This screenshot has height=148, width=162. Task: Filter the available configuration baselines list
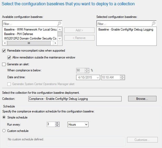click(32, 24)
